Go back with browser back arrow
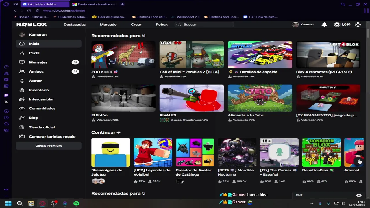The width and height of the screenshot is (370, 208). (15, 10)
